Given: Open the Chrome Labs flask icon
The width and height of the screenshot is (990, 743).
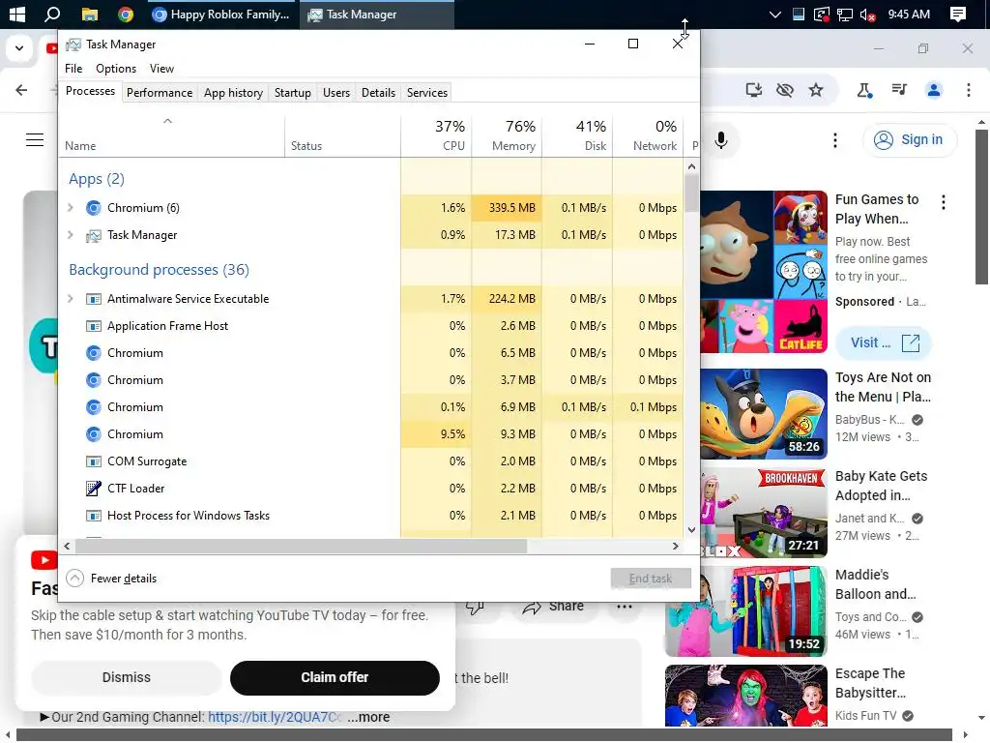Looking at the screenshot, I should (864, 90).
